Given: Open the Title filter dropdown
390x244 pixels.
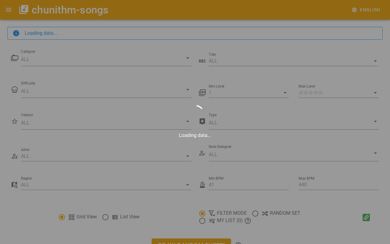Looking at the screenshot, I should pos(375,61).
